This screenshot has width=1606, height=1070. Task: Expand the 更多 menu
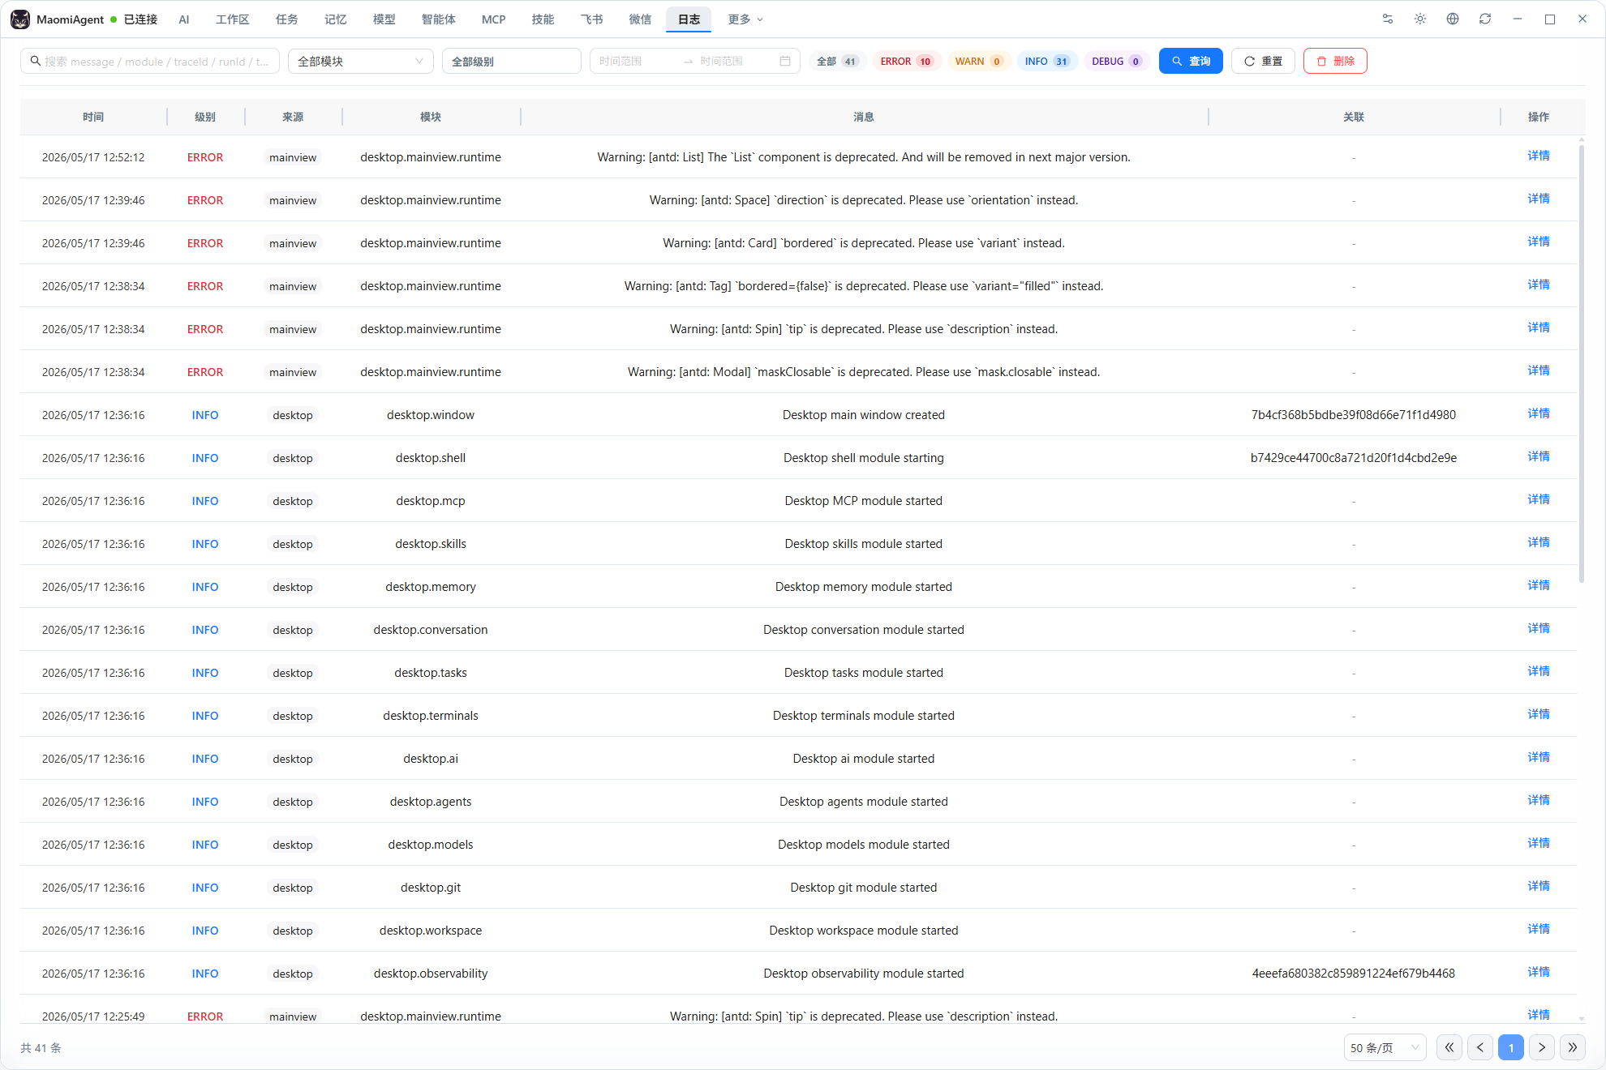pos(745,19)
